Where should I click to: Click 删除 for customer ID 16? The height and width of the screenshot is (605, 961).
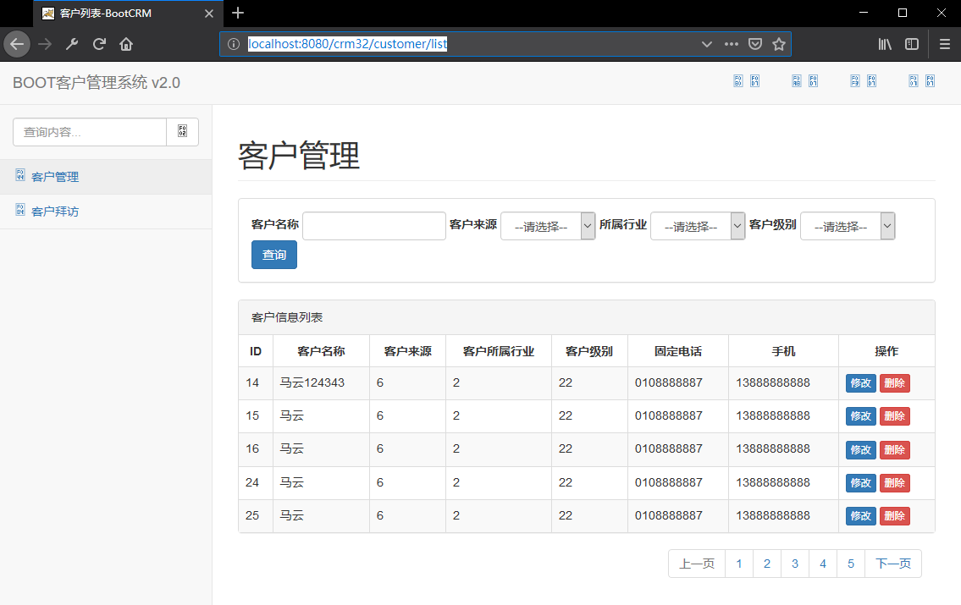[894, 450]
